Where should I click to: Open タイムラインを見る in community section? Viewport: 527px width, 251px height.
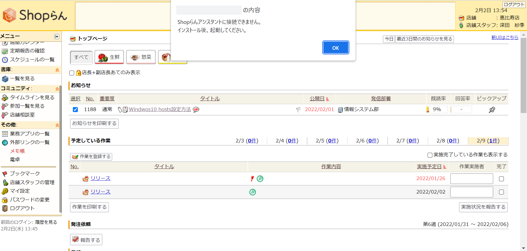click(32, 97)
